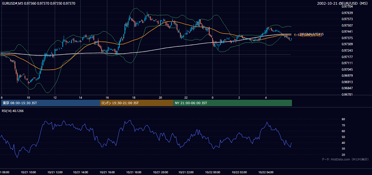Click price axis label 0.97639

(x=347, y=13)
